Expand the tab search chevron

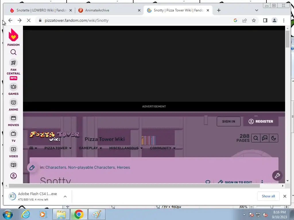(x=257, y=10)
